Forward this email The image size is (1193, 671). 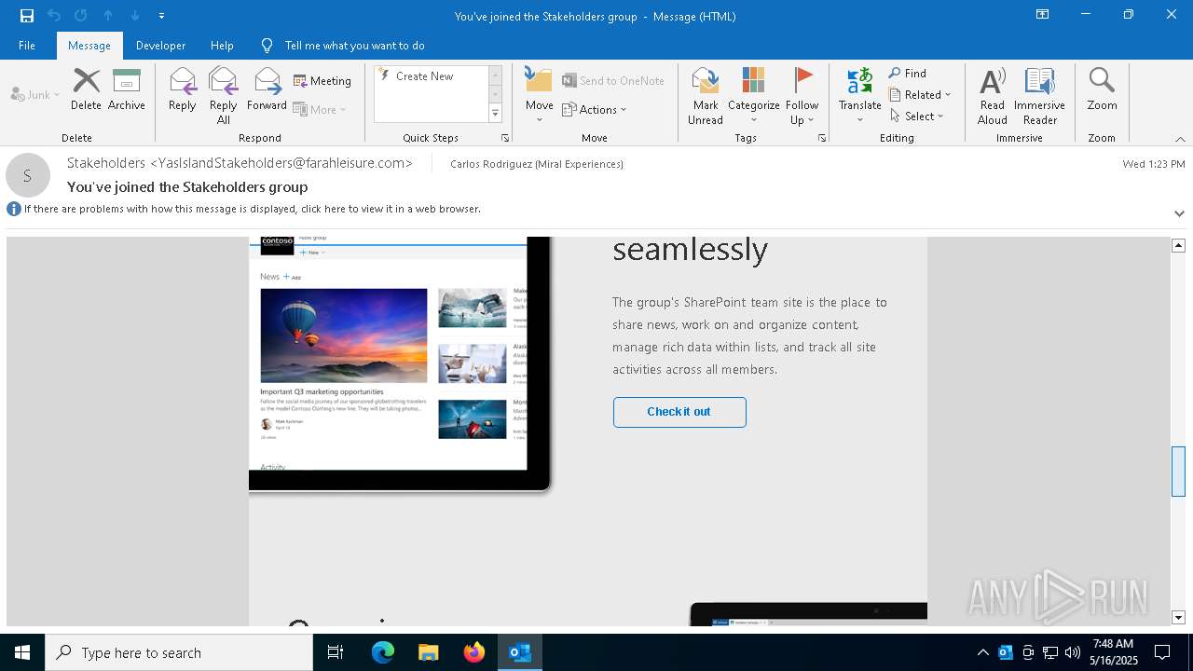(x=267, y=89)
